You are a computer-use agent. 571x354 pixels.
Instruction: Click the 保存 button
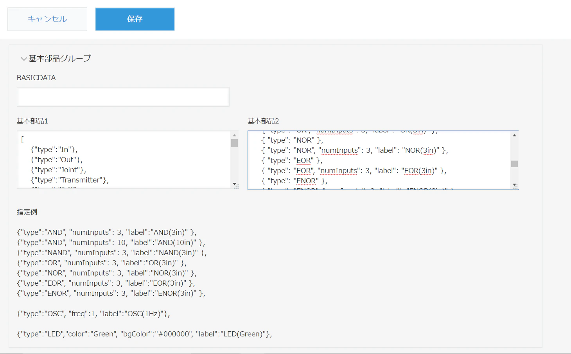(x=135, y=19)
